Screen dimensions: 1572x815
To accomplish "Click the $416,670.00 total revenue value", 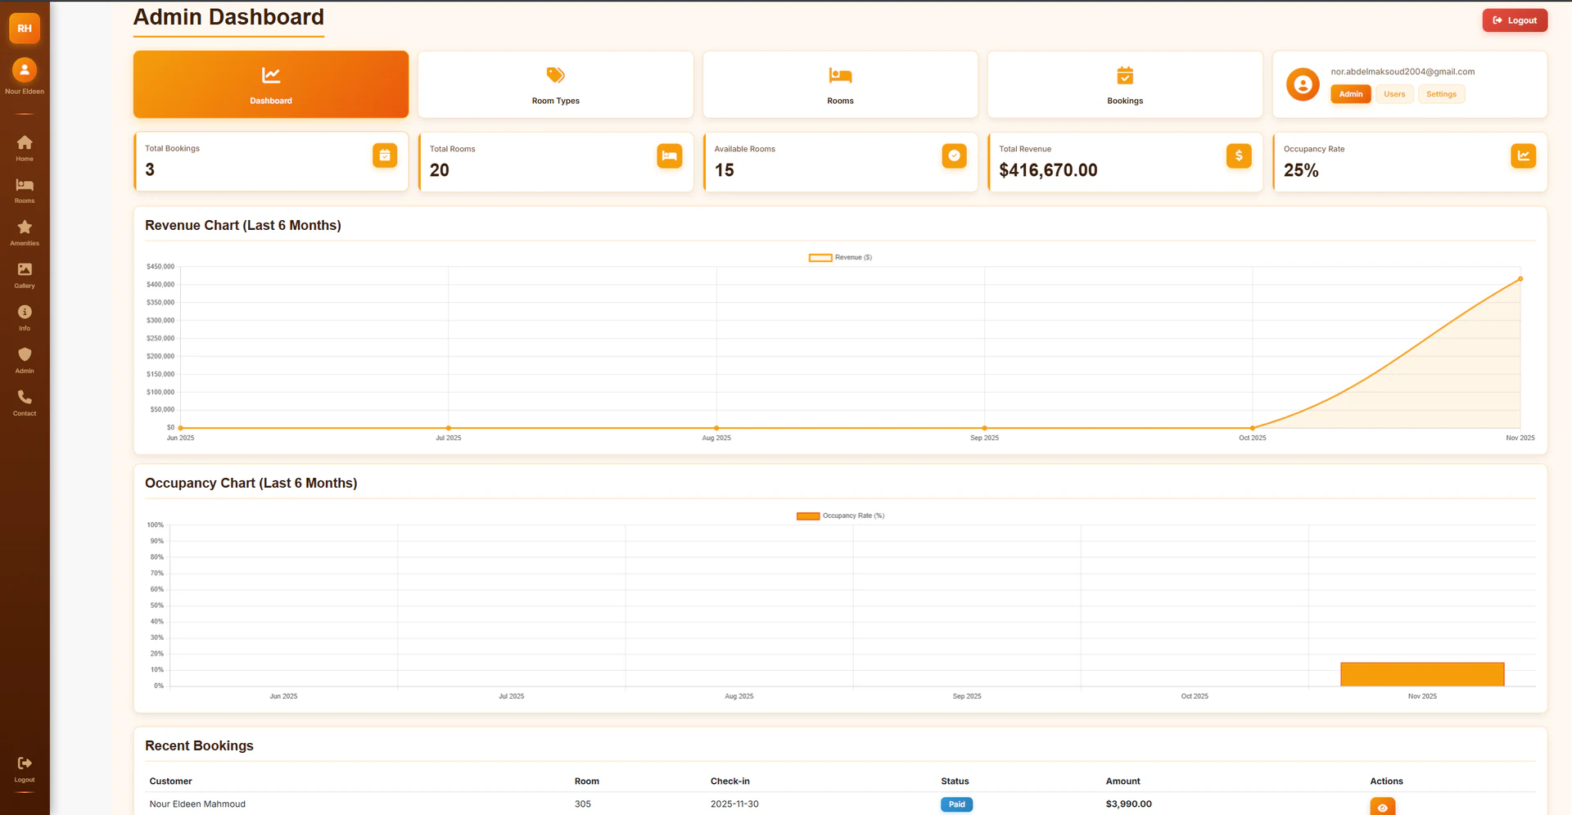I will pos(1048,170).
